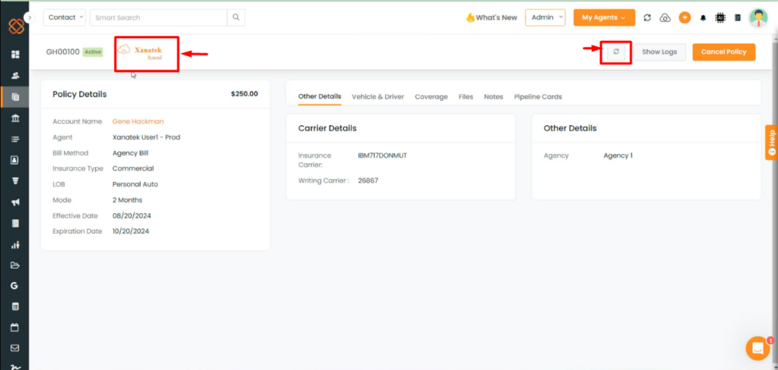Click the policy number GH00100
778x370 pixels.
coord(63,52)
